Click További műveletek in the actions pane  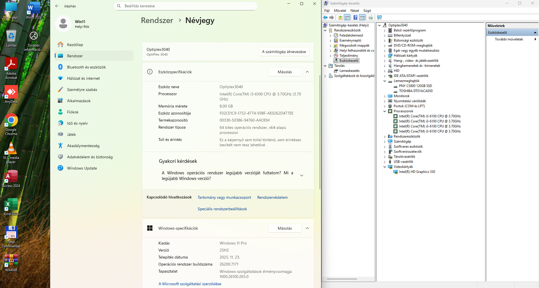click(509, 39)
